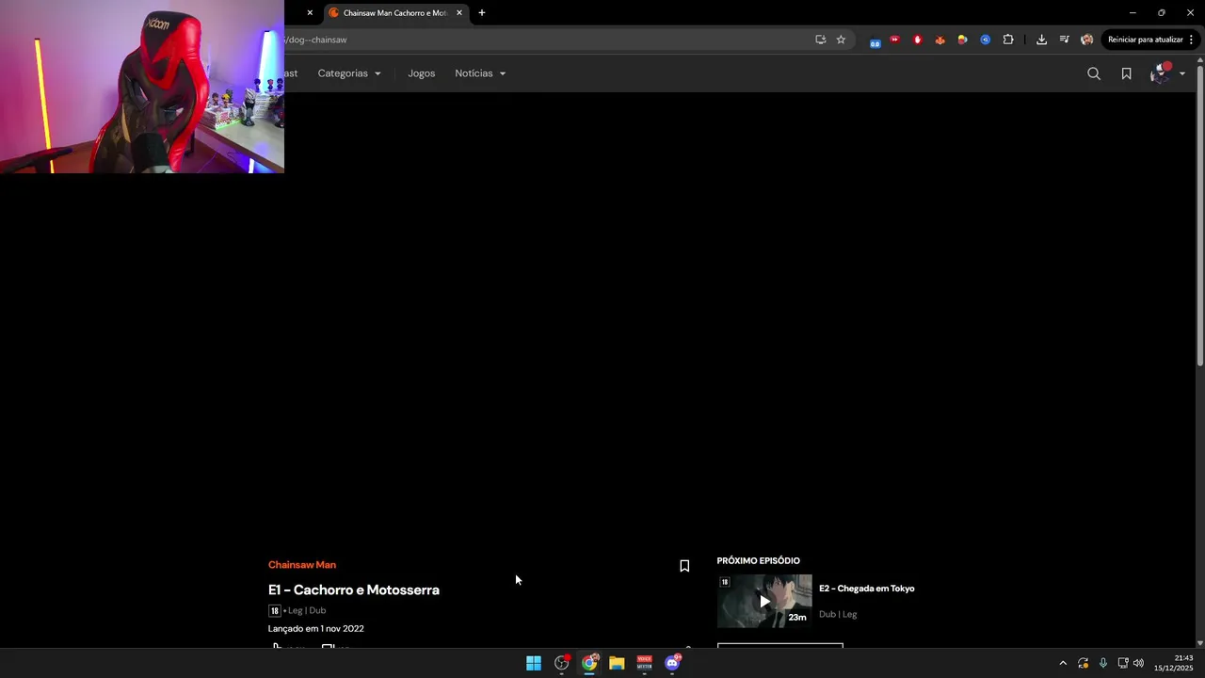Click the page vertical scrollbar thumb
Viewport: 1205px width, 678px height.
coord(1199,217)
